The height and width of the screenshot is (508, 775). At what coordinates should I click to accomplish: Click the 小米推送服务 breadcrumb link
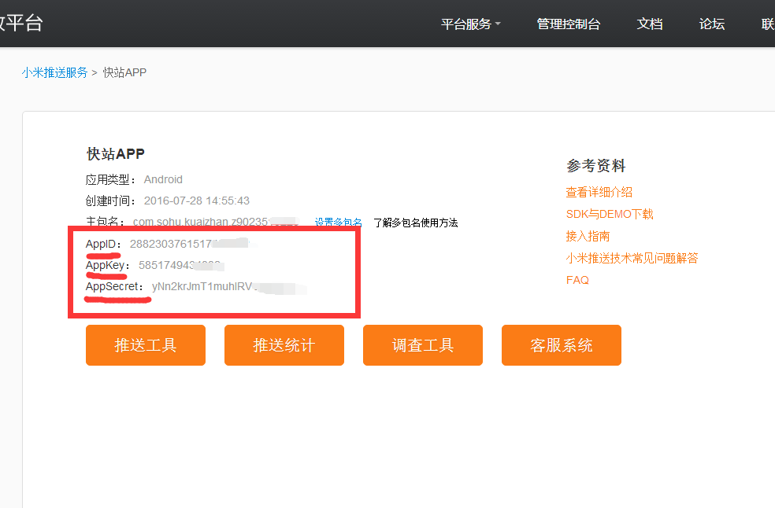tap(55, 72)
